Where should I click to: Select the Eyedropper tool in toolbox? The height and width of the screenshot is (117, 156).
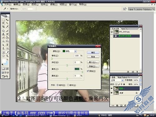[7, 52]
